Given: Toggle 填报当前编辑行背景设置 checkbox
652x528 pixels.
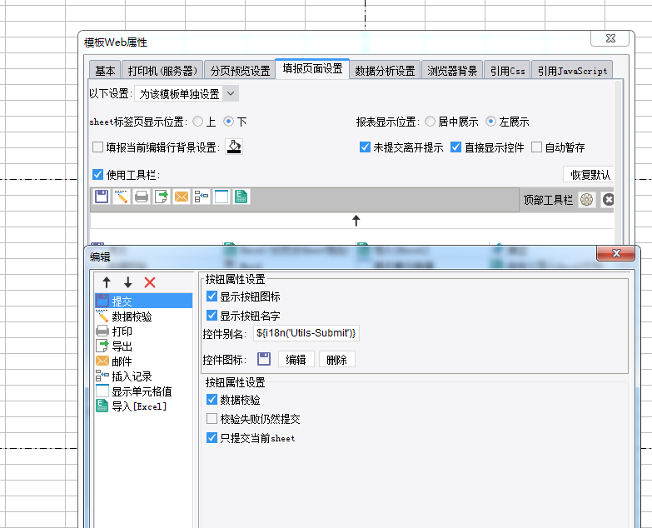Looking at the screenshot, I should [x=97, y=147].
